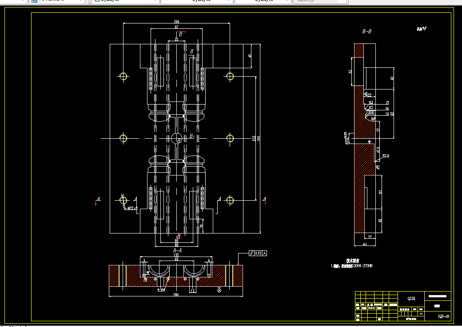Viewport: 462px width, 327px height.
Task: Click the 42.5 dimension text
Action: [x=378, y=150]
